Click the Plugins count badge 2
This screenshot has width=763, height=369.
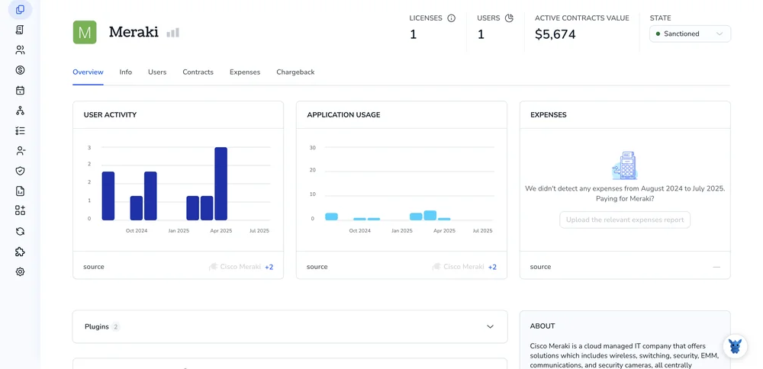[x=116, y=327]
